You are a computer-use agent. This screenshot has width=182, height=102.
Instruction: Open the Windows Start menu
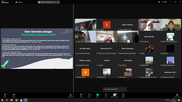(2, 100)
